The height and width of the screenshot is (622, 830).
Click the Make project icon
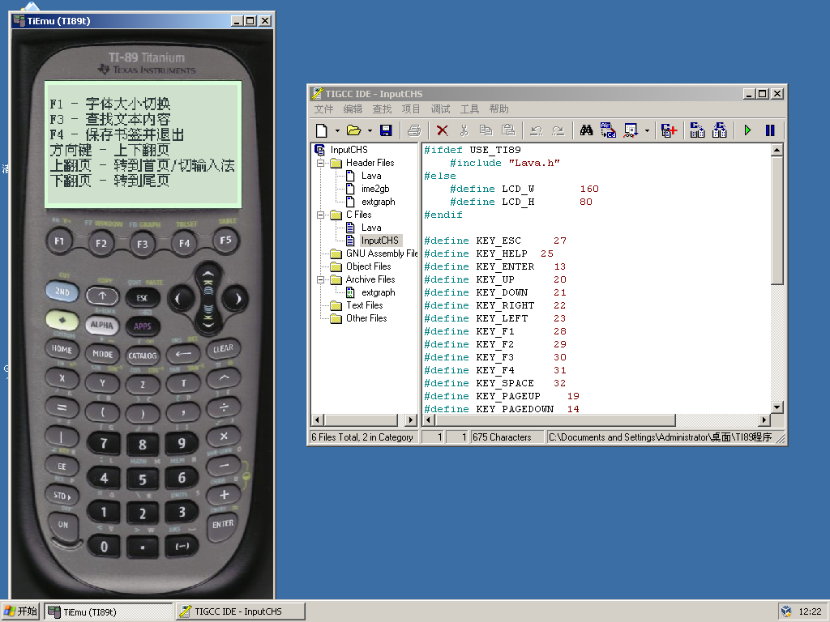[x=720, y=130]
